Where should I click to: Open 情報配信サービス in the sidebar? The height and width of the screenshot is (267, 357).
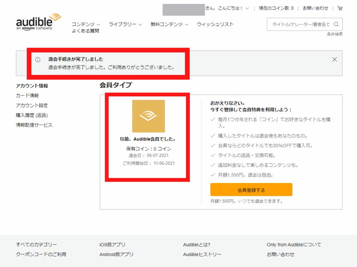(34, 125)
